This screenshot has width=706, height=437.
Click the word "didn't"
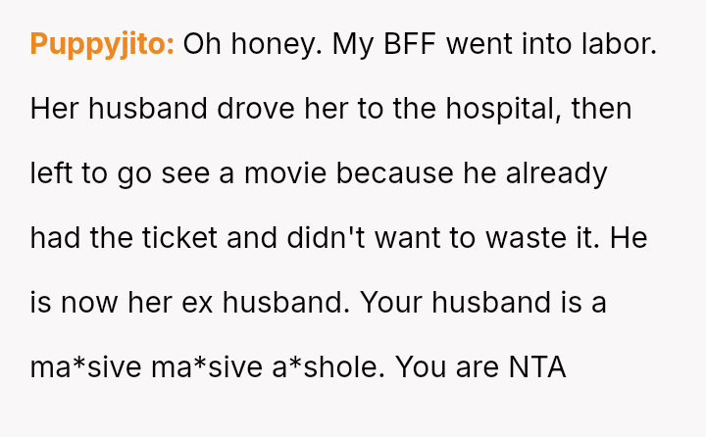click(326, 237)
